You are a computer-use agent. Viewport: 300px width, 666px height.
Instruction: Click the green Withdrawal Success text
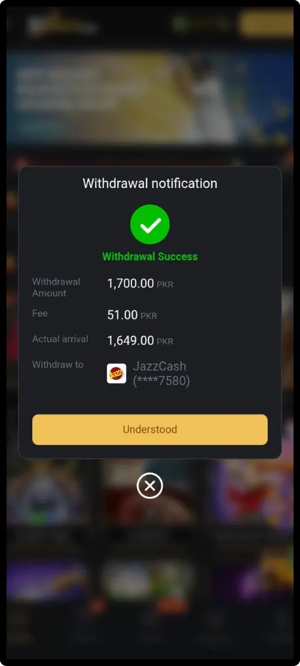(150, 256)
